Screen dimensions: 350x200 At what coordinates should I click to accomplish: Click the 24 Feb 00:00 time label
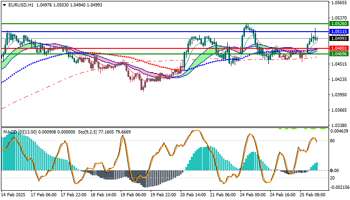coord(252,196)
